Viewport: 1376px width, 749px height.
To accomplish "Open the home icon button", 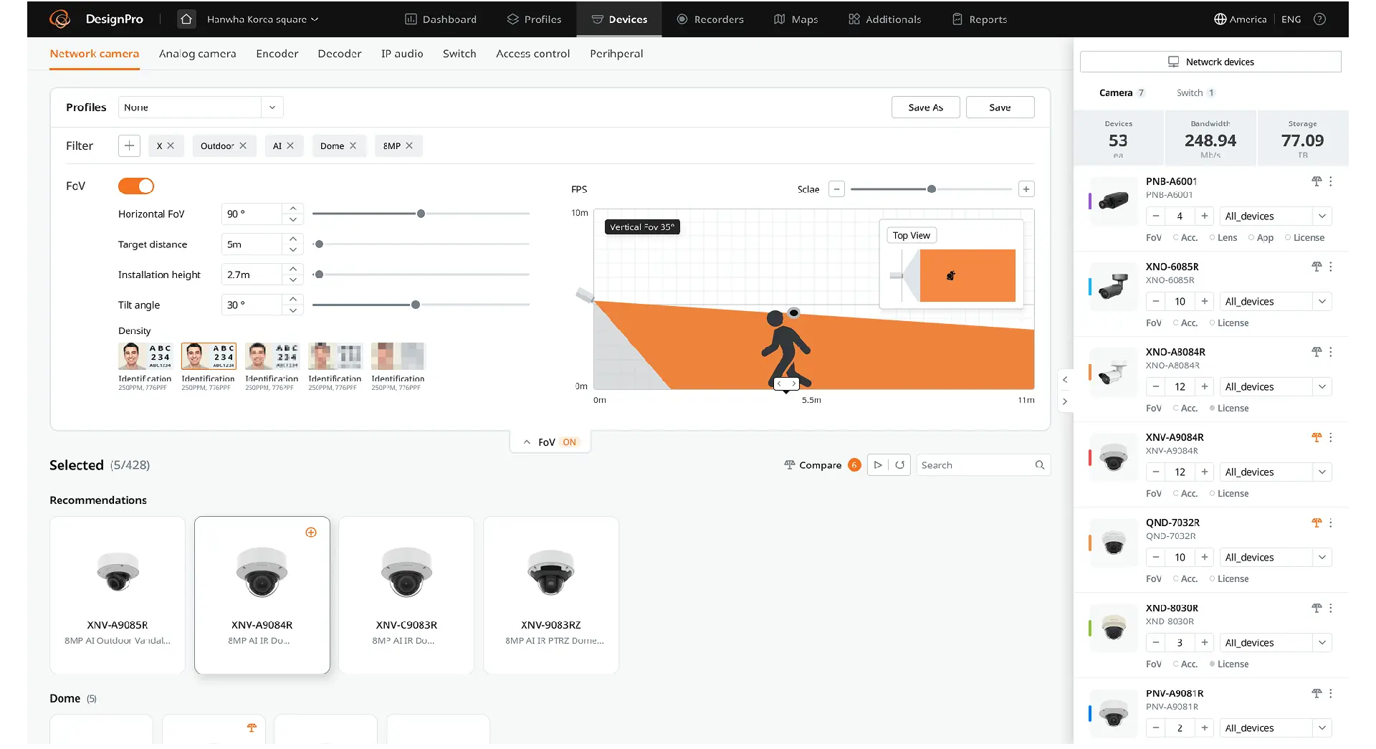I will (186, 19).
